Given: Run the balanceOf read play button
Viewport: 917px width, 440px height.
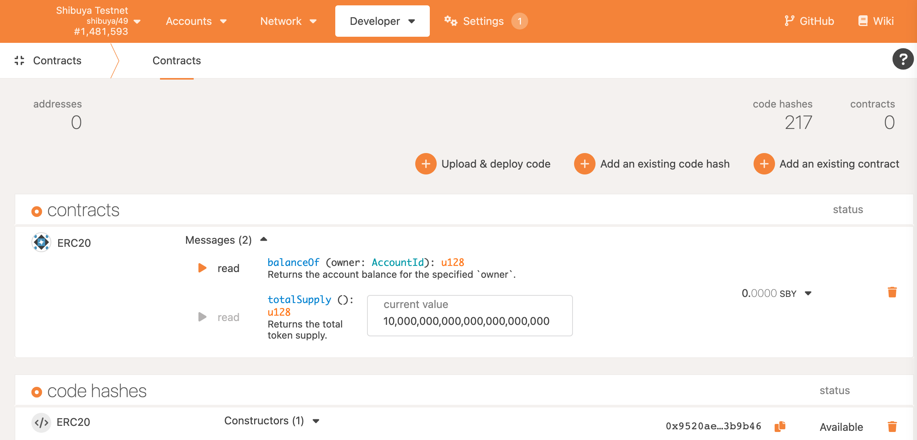Looking at the screenshot, I should tap(202, 268).
